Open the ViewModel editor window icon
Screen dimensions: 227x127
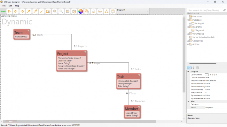67,11
